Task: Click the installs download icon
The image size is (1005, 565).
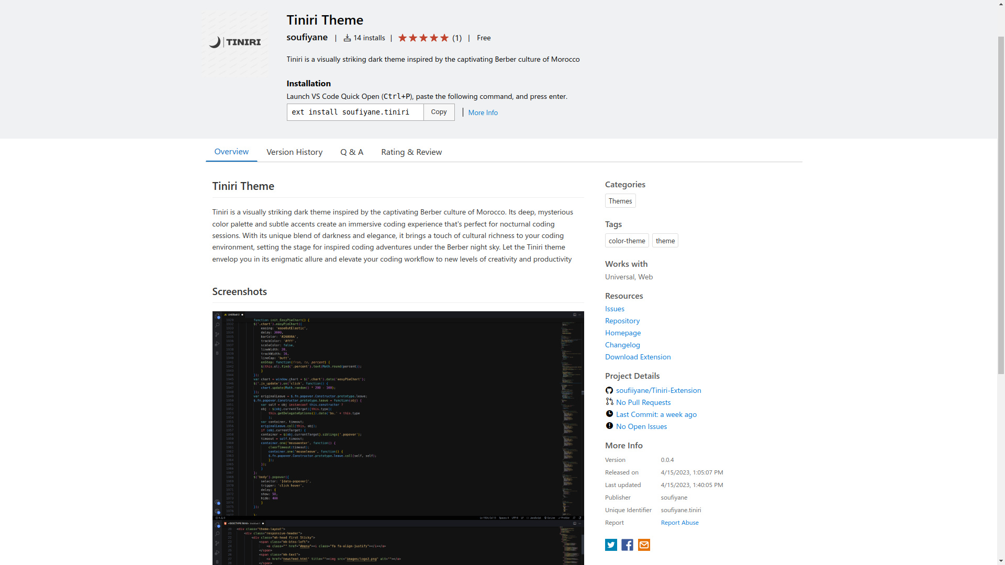Action: coord(347,38)
